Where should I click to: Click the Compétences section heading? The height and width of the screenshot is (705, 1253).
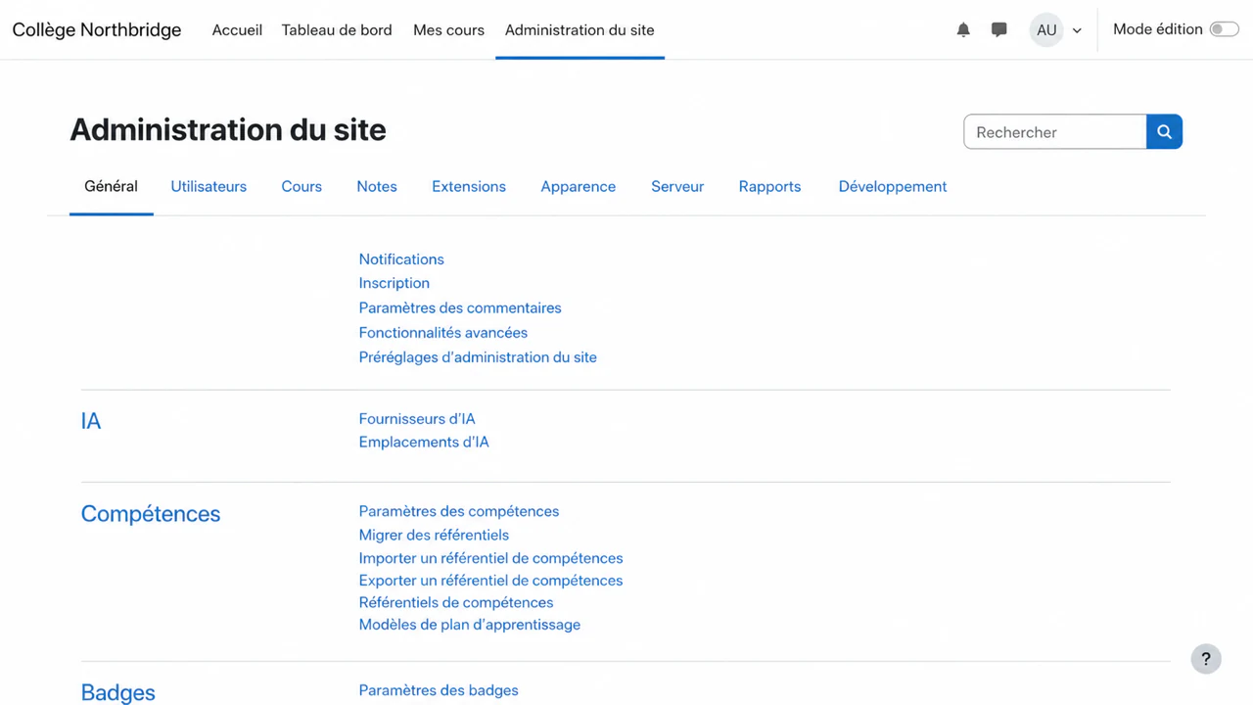pos(151,514)
